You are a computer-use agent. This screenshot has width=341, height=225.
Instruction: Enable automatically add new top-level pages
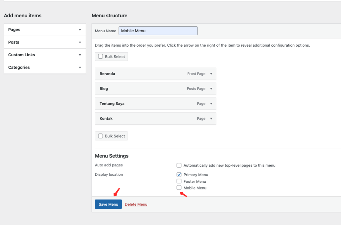coord(179,165)
